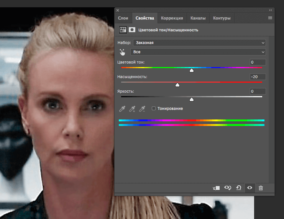Reset adjustment to defaults icon
This screenshot has height=219, width=284.
coord(238,188)
